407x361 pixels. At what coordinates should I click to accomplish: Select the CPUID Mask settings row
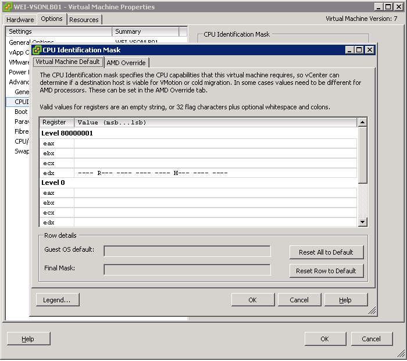[x=17, y=102]
